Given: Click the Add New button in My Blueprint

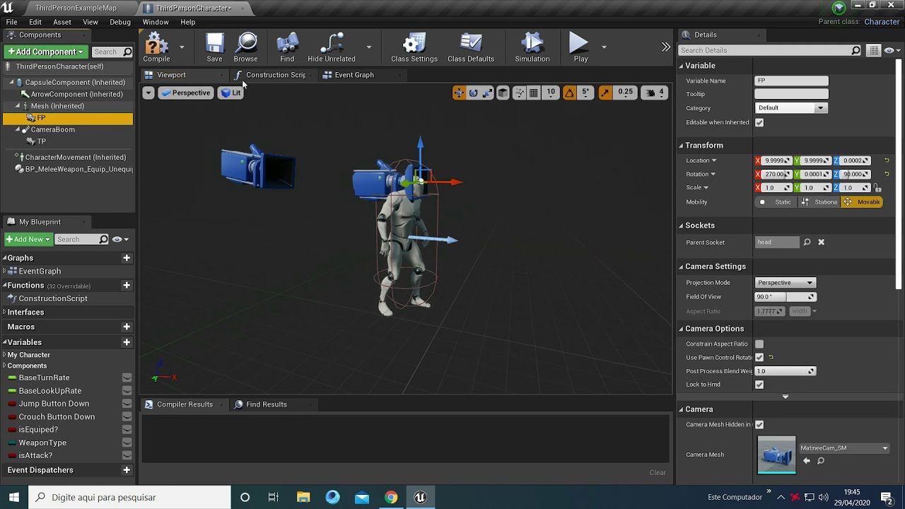Looking at the screenshot, I should pyautogui.click(x=28, y=239).
